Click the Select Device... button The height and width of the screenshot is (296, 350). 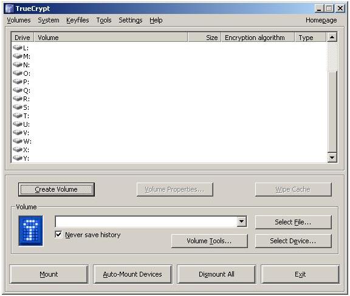[x=293, y=241]
